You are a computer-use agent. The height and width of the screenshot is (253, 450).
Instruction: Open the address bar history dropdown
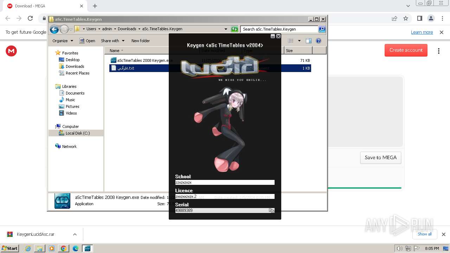click(226, 29)
